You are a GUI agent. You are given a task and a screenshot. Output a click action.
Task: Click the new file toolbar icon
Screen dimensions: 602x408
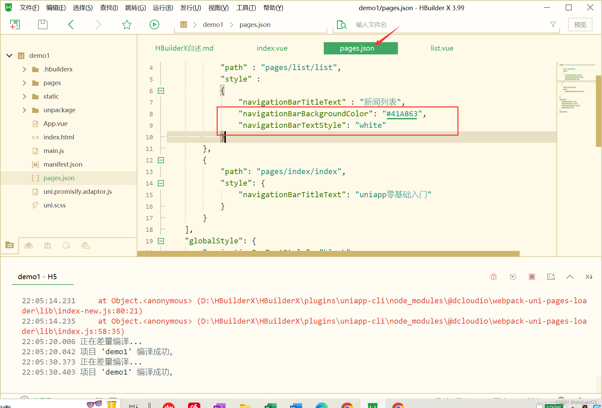15,24
